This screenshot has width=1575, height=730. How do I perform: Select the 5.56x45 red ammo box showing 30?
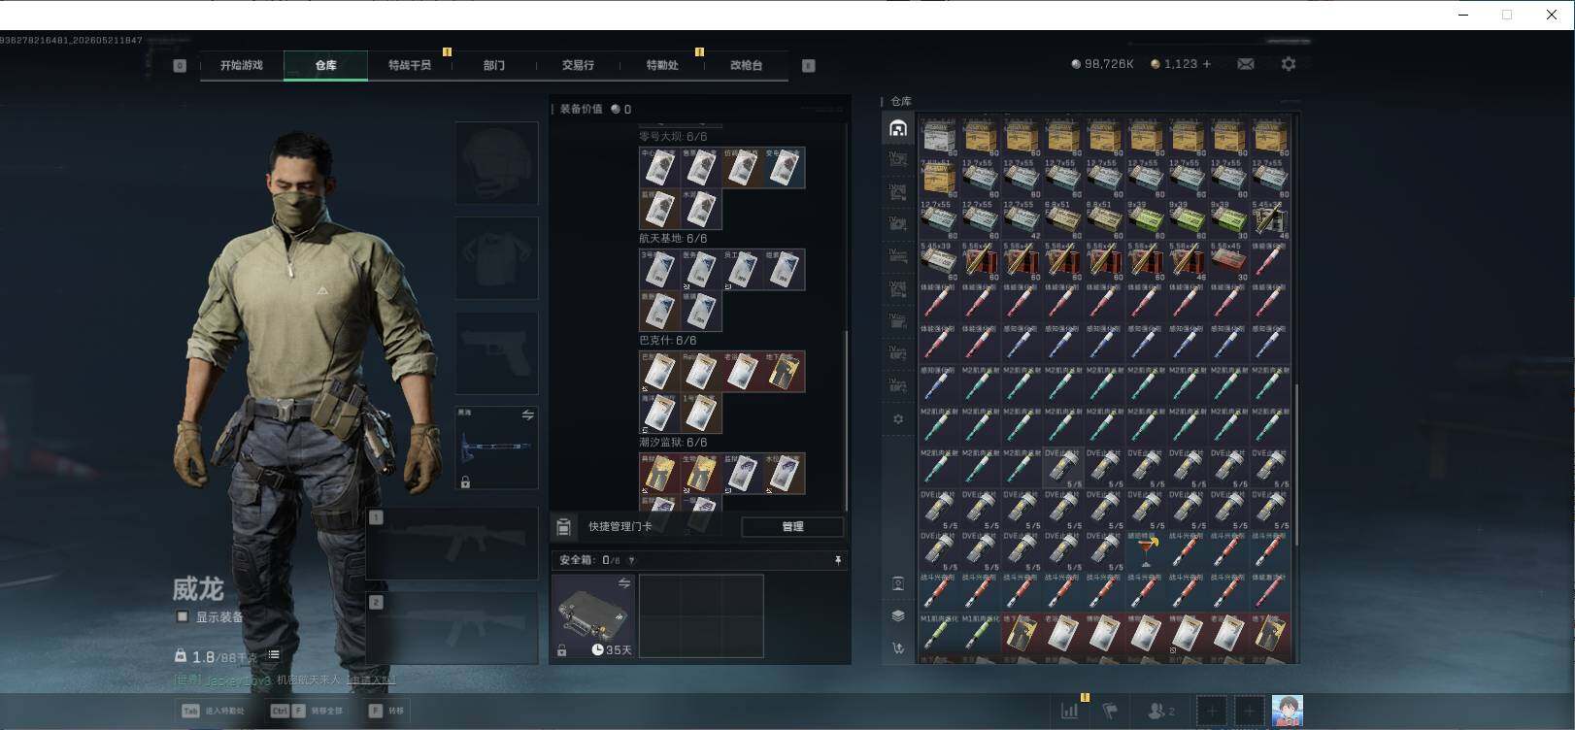pos(1229,262)
